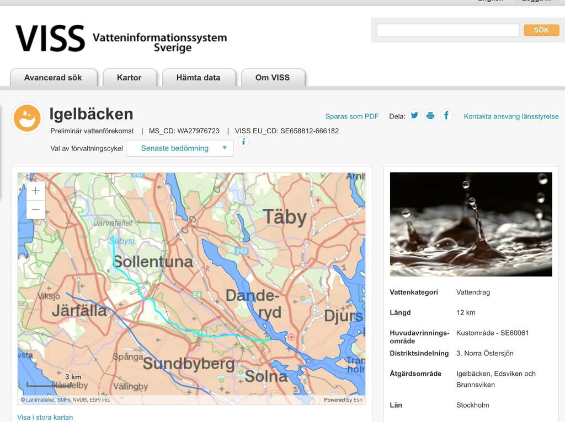Screen dimensions: 565x422
Task: Click the Åtgärdsområde label
Action: 415,374
